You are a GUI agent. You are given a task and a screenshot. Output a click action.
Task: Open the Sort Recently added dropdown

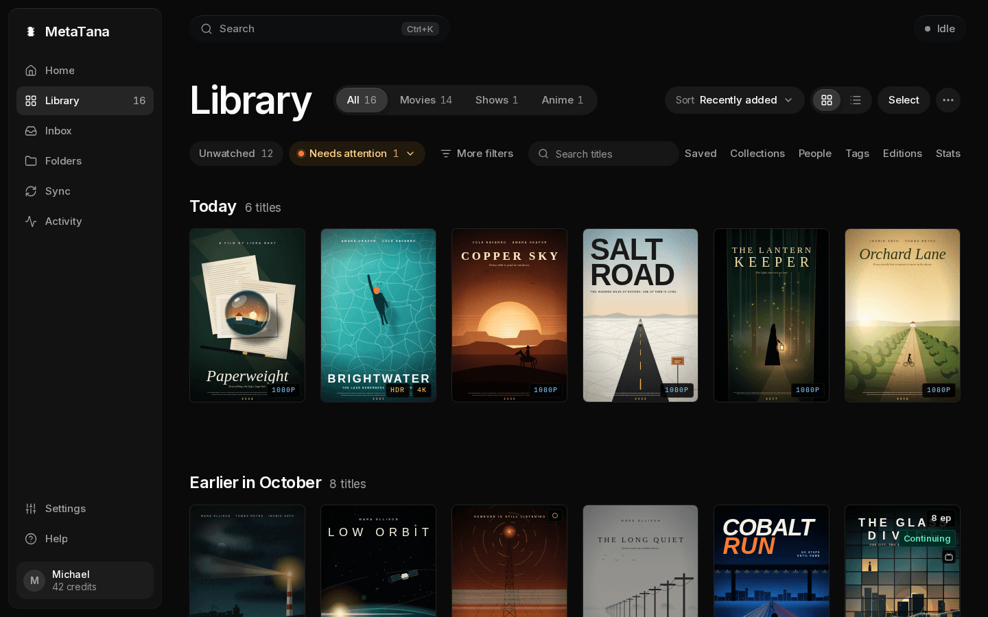pyautogui.click(x=734, y=100)
